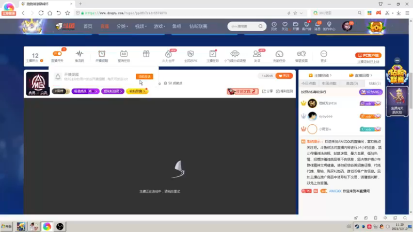This screenshot has height=232, width=413.
Task: Click the 钻粉联赛 side banner
Action: 397,75
